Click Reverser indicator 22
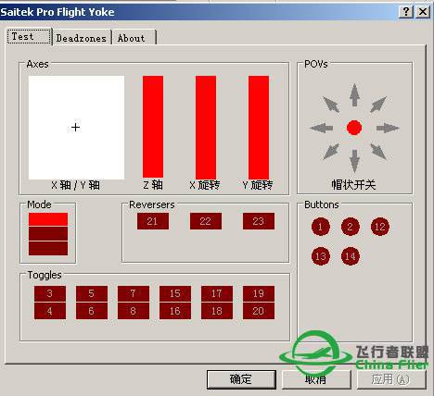434x396 pixels. (206, 221)
